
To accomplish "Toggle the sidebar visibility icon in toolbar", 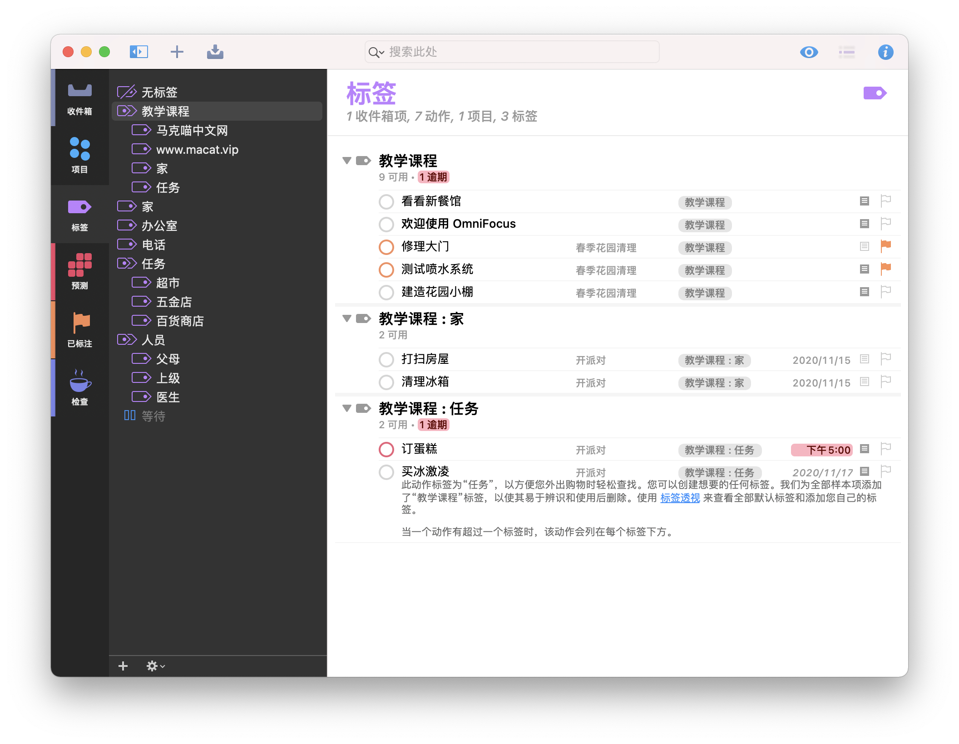I will tap(139, 52).
